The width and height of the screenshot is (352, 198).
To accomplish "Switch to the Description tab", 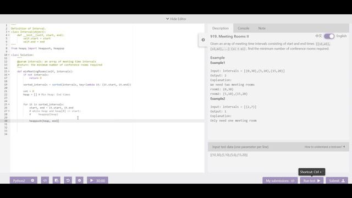I will point(221,28).
